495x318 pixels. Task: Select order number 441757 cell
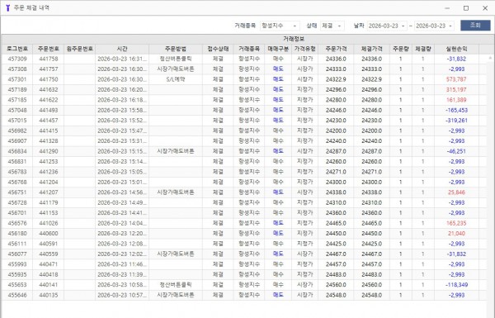tap(49, 69)
